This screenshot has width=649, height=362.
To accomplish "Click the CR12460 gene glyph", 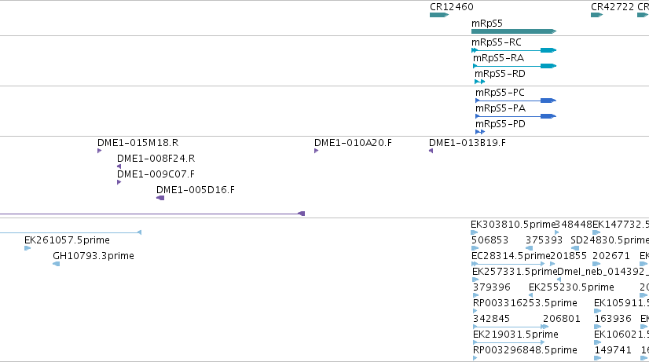I will (439, 15).
